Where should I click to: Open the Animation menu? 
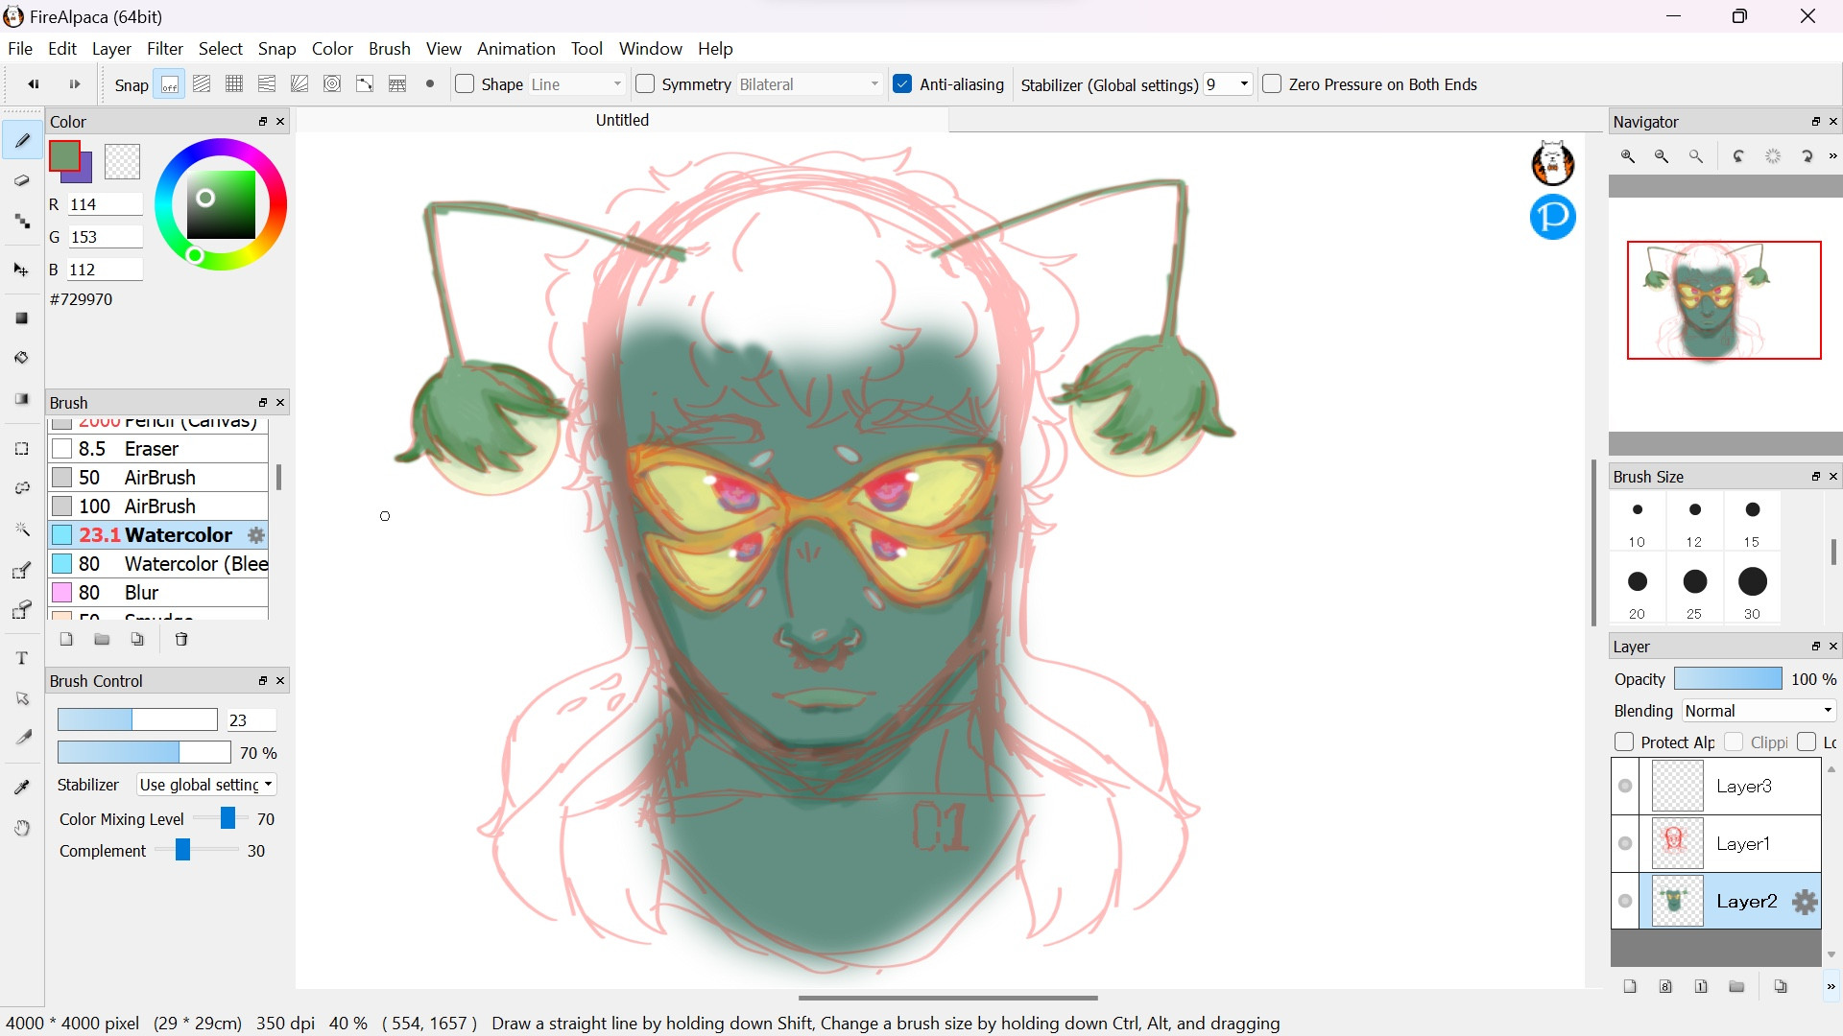point(516,49)
